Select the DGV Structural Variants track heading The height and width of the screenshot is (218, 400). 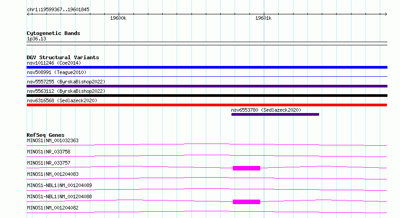pyautogui.click(x=63, y=57)
